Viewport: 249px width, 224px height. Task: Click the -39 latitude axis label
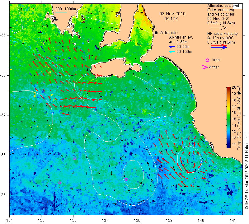click(3, 195)
